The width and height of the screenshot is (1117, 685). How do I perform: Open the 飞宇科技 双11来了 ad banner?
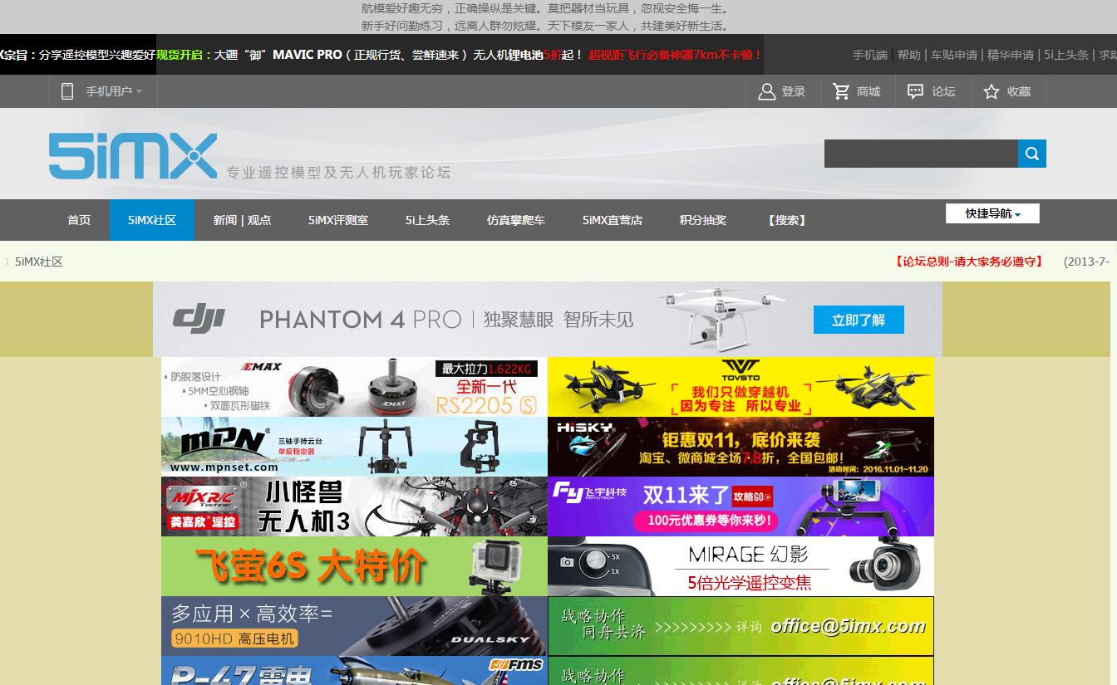pos(741,506)
